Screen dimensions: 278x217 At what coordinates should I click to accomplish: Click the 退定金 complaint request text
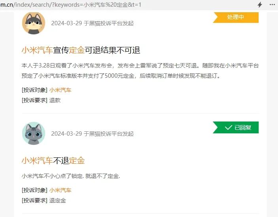[x=58, y=200]
